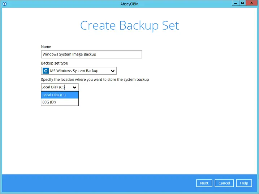Maximize the AhsayOBM window
Screen dimensions: 259x194
coord(242,3)
